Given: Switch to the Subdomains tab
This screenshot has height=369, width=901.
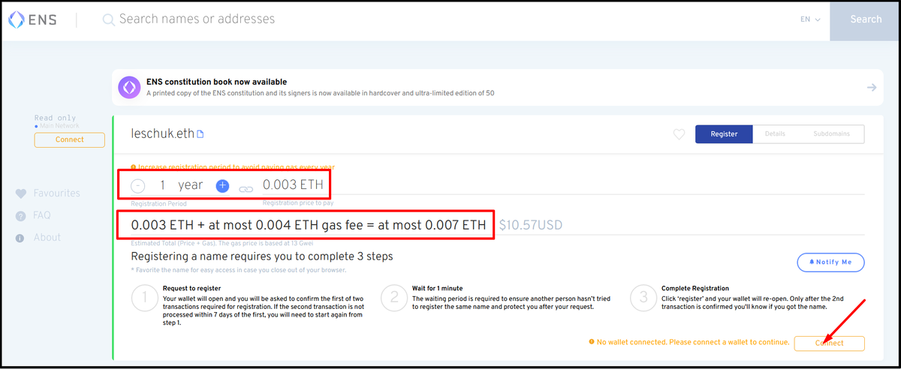Looking at the screenshot, I should [831, 134].
